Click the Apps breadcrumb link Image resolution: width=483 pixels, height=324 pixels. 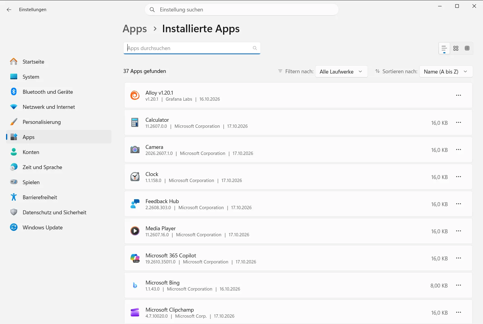coord(135,29)
